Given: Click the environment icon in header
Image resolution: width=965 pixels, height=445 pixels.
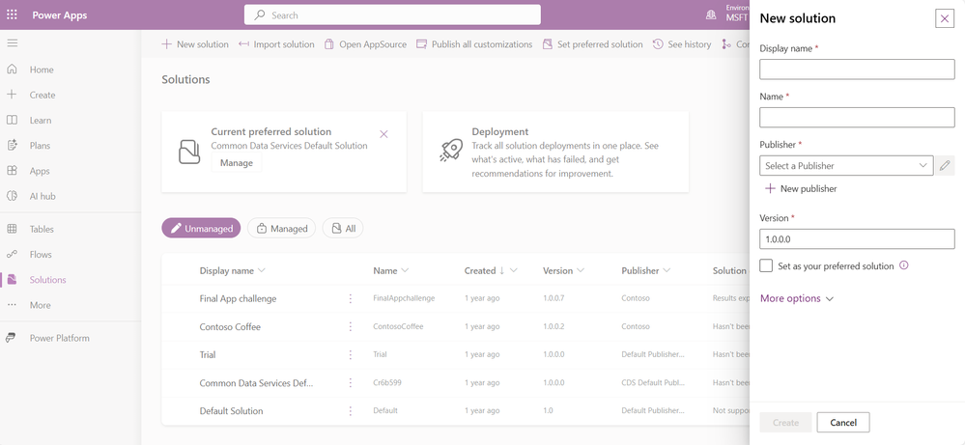Looking at the screenshot, I should (x=711, y=14).
